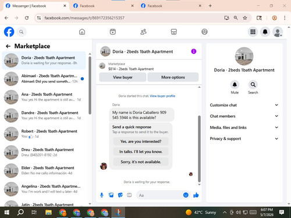The width and height of the screenshot is (291, 218).
Task: Click back arrow beside Marketplace heading
Action: click(x=8, y=46)
